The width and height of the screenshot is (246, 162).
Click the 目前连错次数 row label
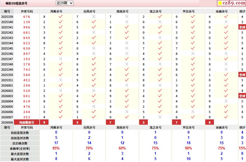(20, 133)
